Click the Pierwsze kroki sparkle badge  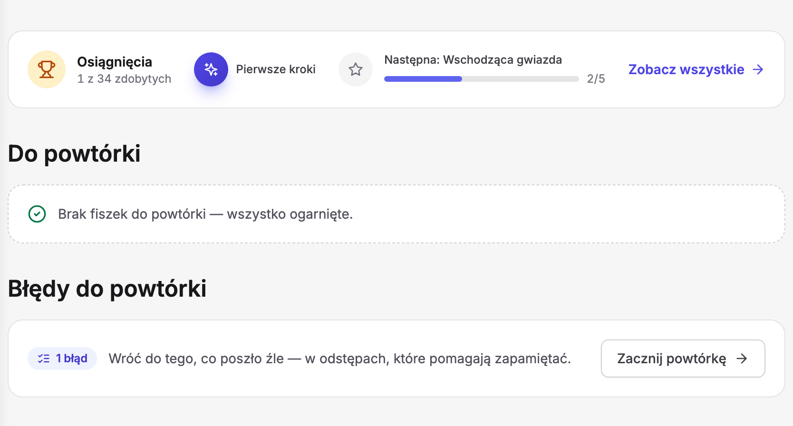[x=211, y=69]
